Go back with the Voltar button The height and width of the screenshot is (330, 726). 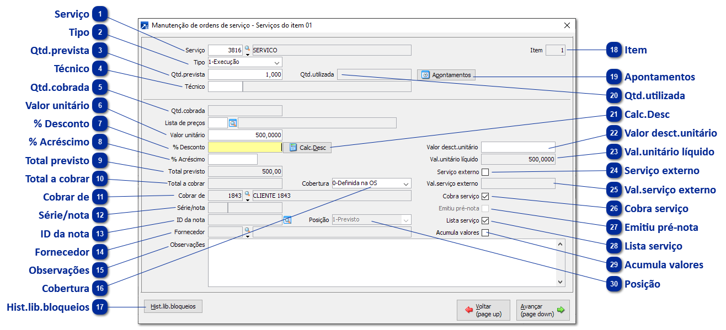point(483,310)
